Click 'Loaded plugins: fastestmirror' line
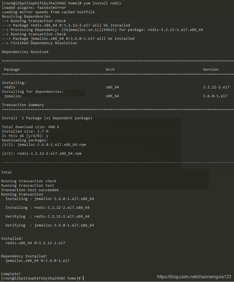 (34, 8)
